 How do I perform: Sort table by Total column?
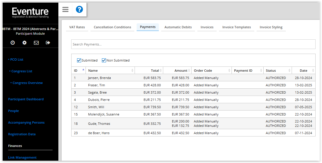coord(149,71)
